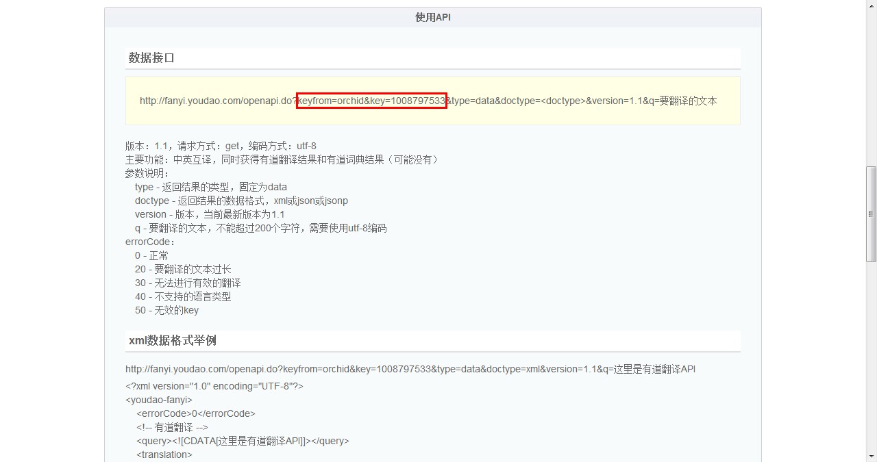This screenshot has width=877, height=462.
Task: Click the 数据接口 section heading
Action: tap(152, 58)
